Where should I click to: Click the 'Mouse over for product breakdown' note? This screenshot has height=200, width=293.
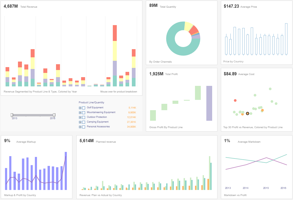point(119,92)
